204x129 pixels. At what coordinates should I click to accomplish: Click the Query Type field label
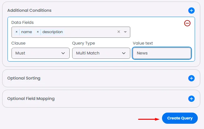tap(84, 43)
